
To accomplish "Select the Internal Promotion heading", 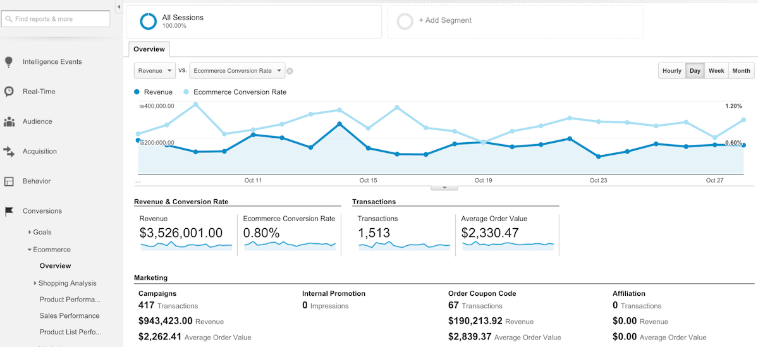I will tap(334, 293).
